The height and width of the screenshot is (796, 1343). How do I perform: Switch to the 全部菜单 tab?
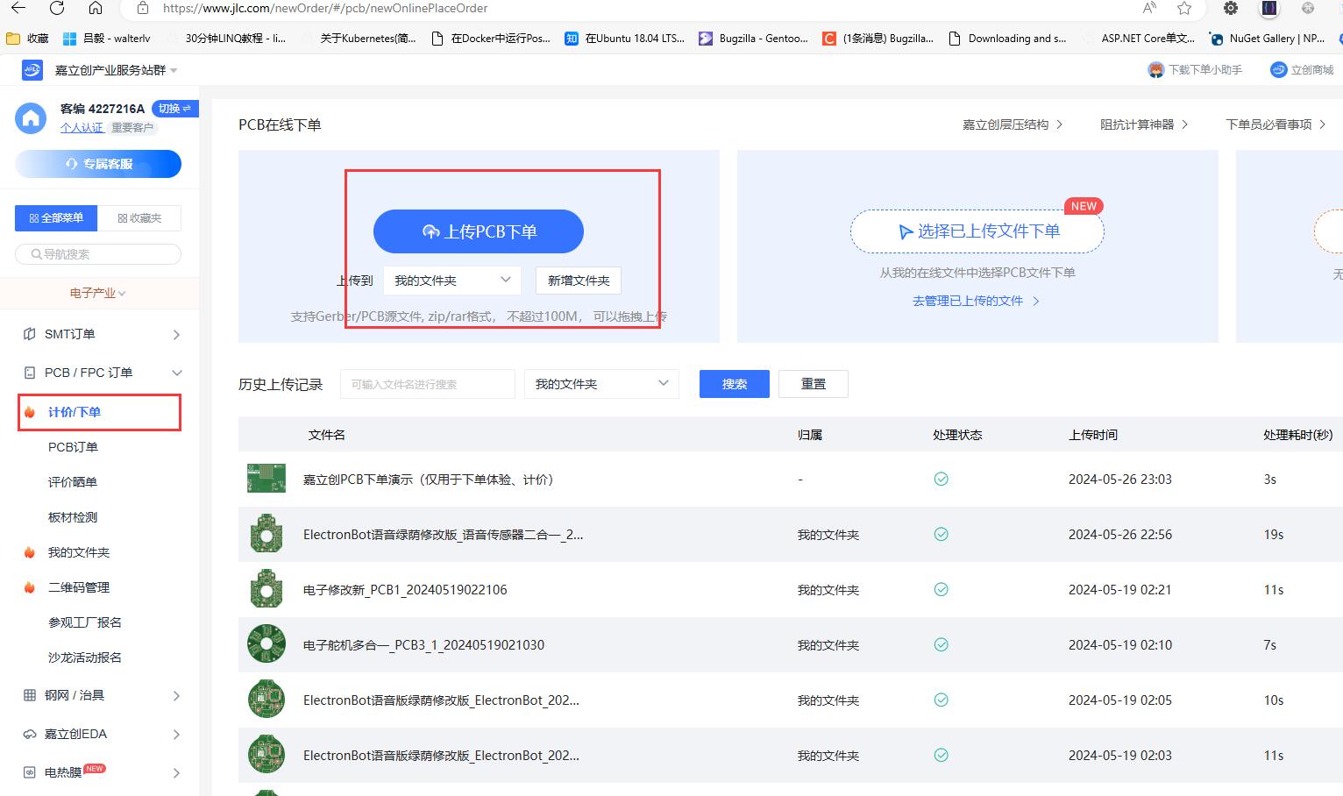point(56,218)
